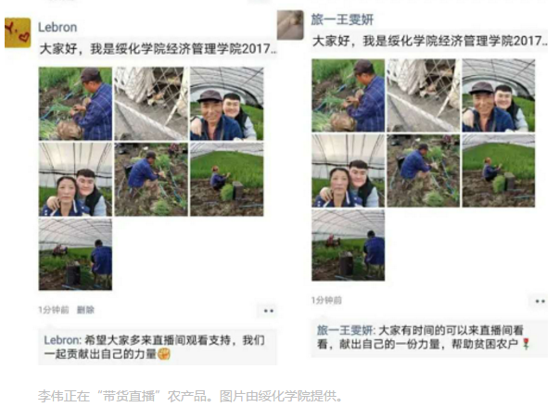Screen dimensions: 559x407
Task: Open 旅一王雯妍's chicken coop fence photo
Action: pos(423,95)
